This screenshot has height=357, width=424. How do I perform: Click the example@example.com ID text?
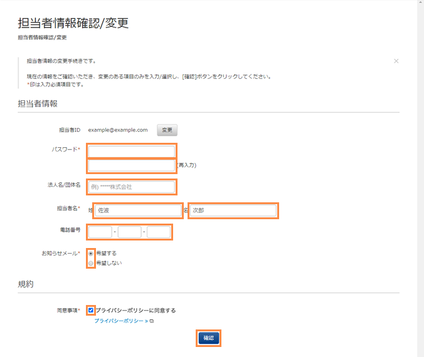coord(118,130)
